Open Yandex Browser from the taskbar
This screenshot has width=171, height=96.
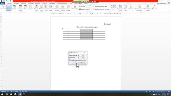(x=15, y=94)
